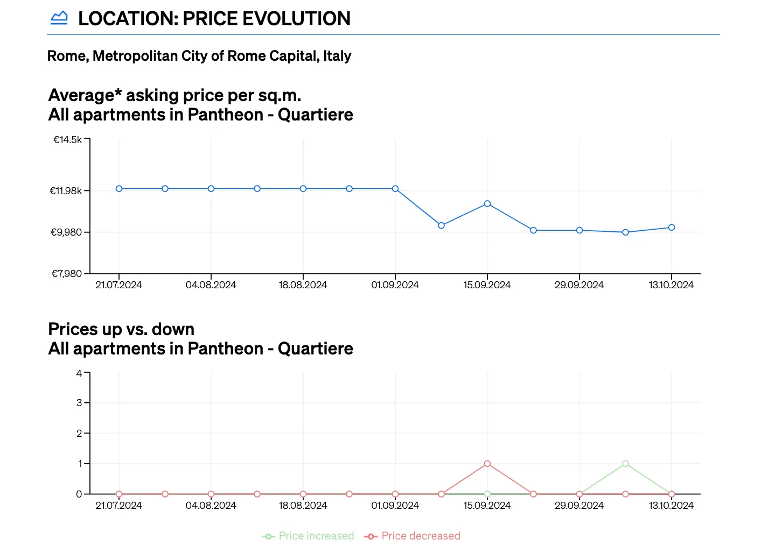Click the price dip point between 01.09.2024 and 15.09.2024

pyautogui.click(x=442, y=225)
